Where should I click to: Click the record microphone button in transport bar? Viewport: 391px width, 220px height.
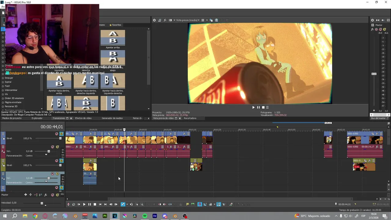68,204
